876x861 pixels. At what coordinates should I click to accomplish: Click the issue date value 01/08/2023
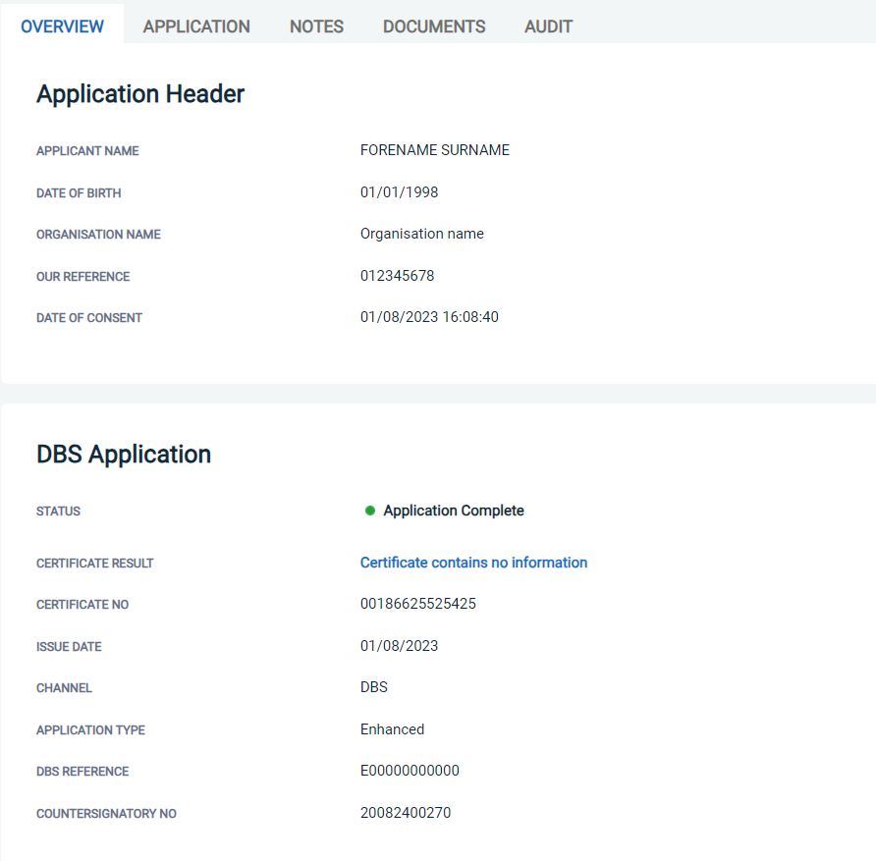pyautogui.click(x=399, y=646)
